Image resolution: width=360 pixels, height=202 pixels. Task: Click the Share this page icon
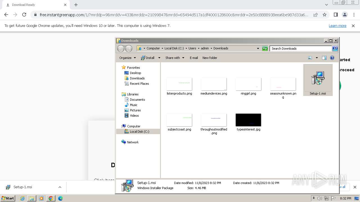pos(316,15)
